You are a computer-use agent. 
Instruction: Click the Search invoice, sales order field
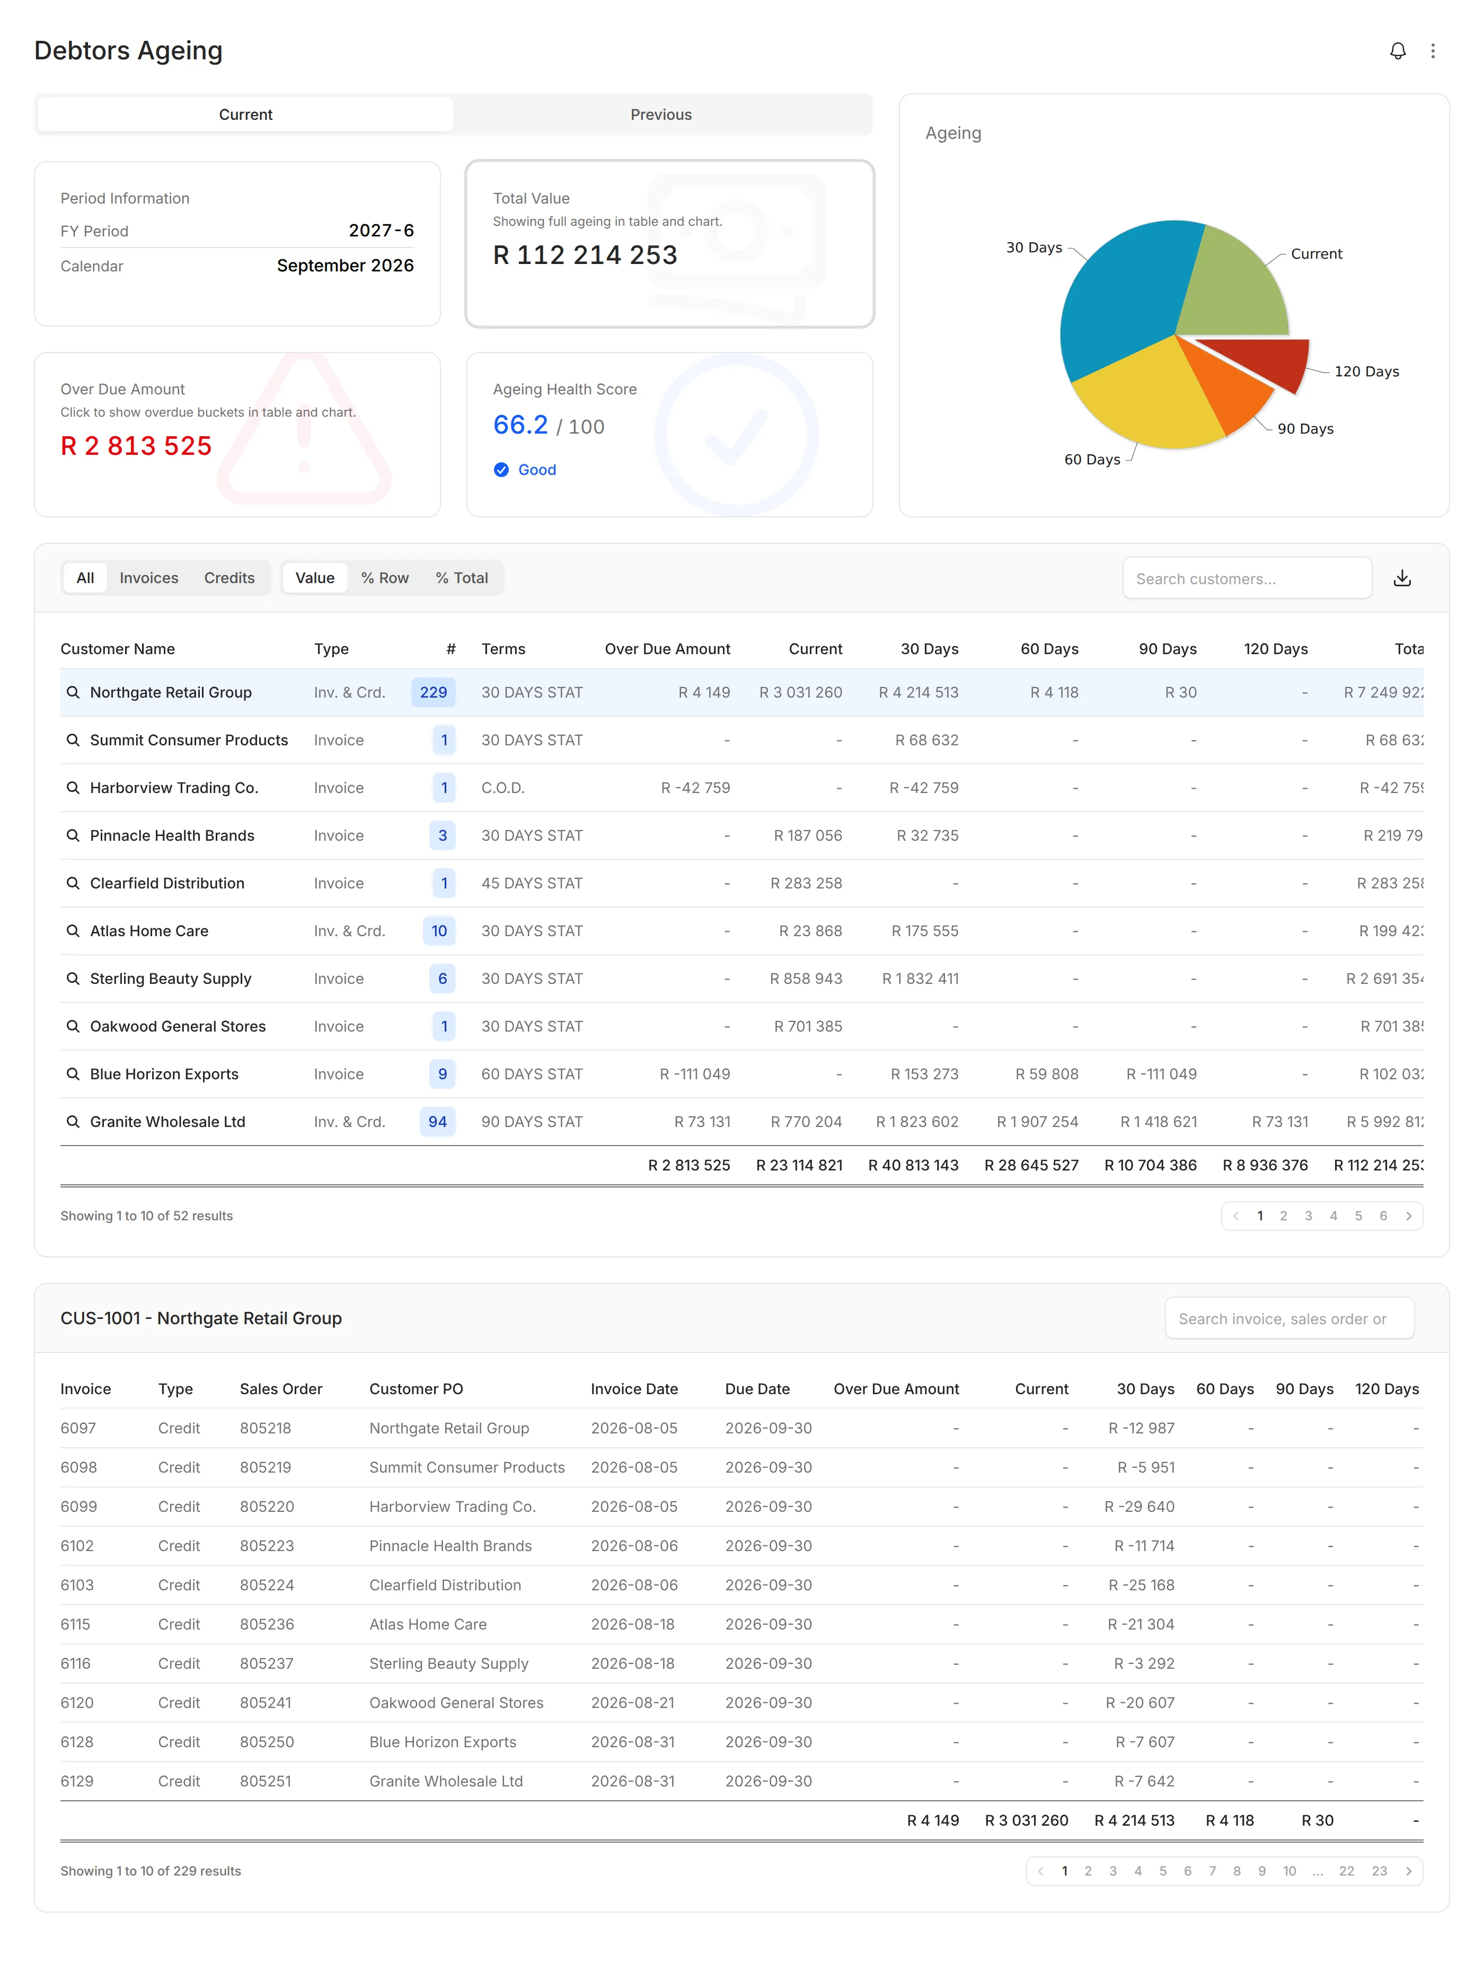click(x=1289, y=1318)
